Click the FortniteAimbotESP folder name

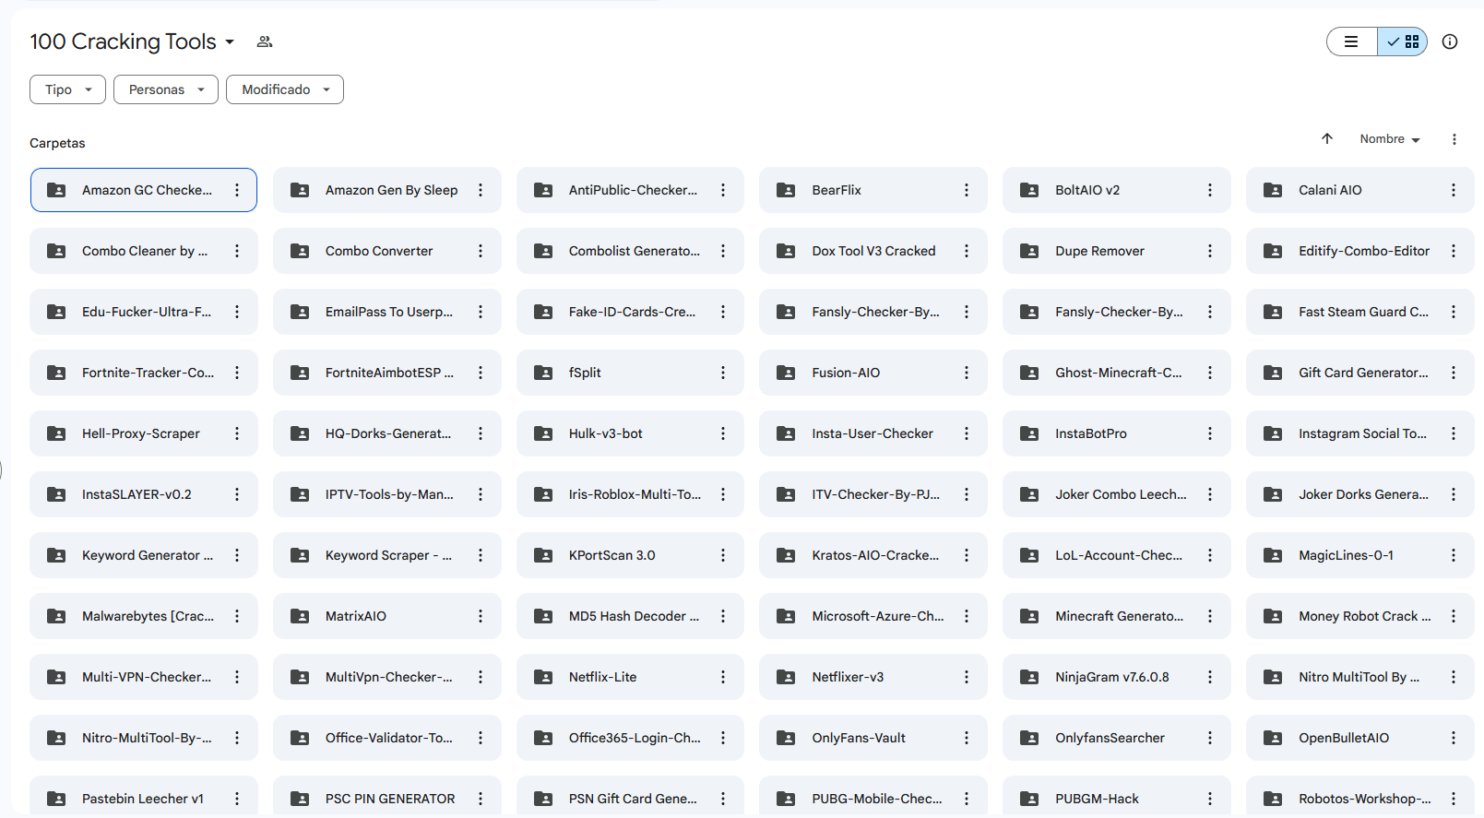pos(389,373)
